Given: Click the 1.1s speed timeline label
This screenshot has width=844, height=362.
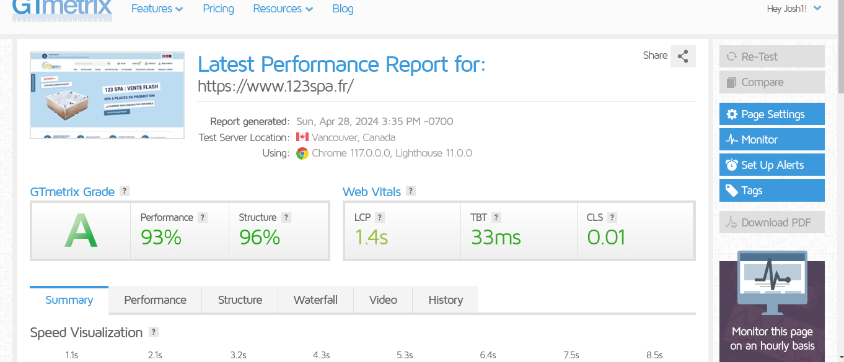Looking at the screenshot, I should (x=72, y=355).
